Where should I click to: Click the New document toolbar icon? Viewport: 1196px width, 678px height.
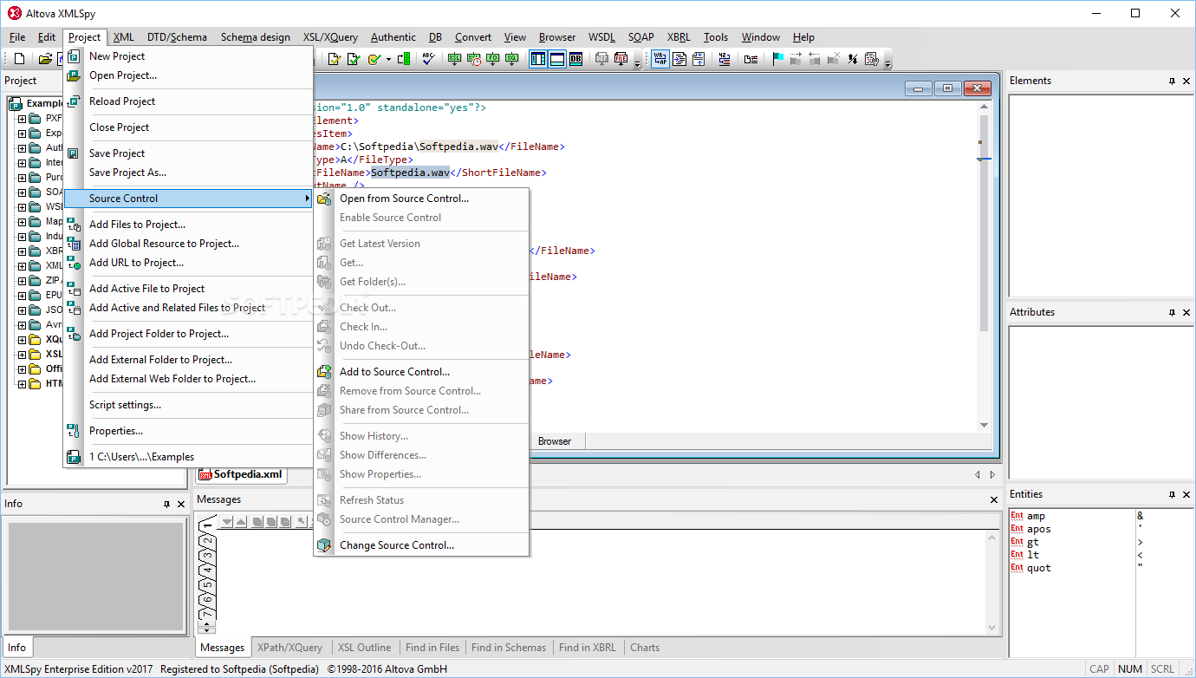click(x=19, y=59)
